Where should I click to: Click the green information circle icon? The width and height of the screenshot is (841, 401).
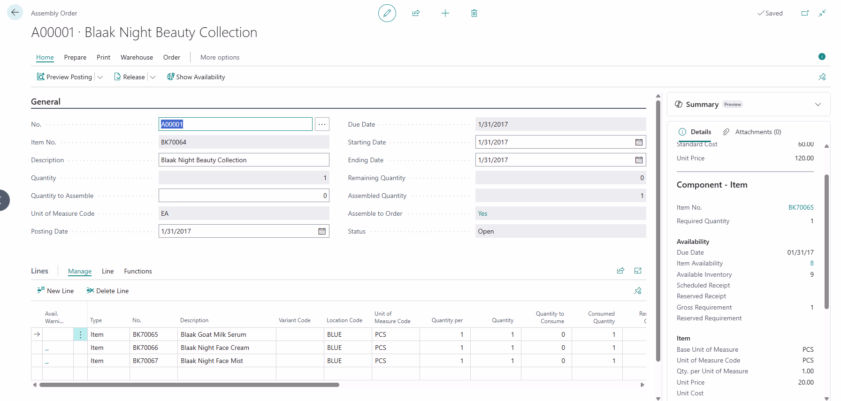pos(822,56)
